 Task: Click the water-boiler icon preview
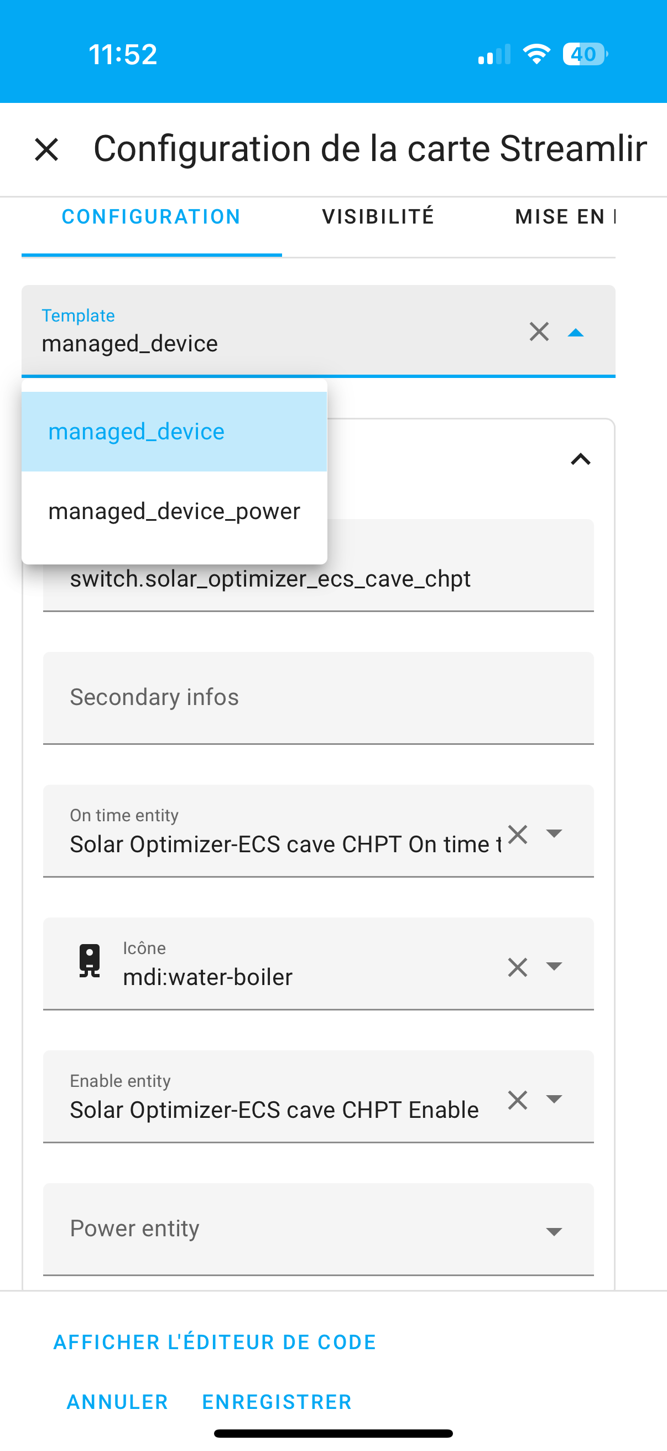(90, 960)
